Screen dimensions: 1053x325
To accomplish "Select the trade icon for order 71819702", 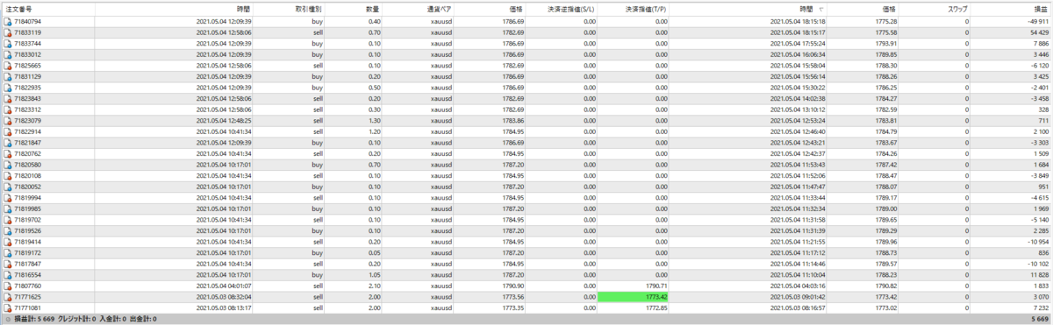I will [8, 220].
